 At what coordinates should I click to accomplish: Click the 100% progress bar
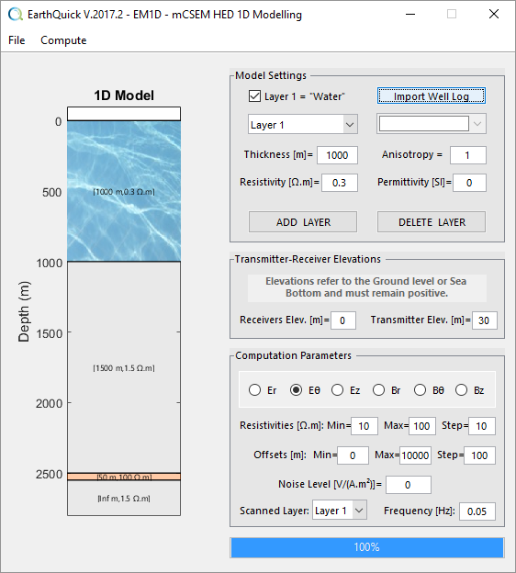pos(367,547)
